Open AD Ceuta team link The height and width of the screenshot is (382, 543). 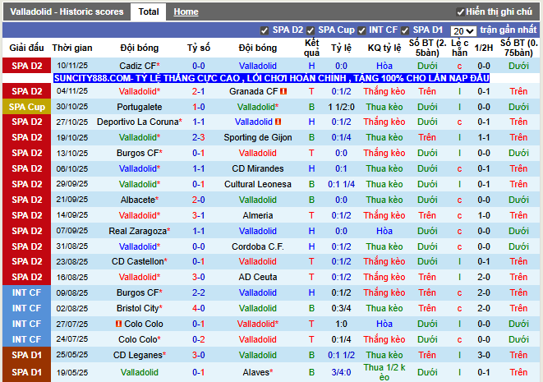258,277
